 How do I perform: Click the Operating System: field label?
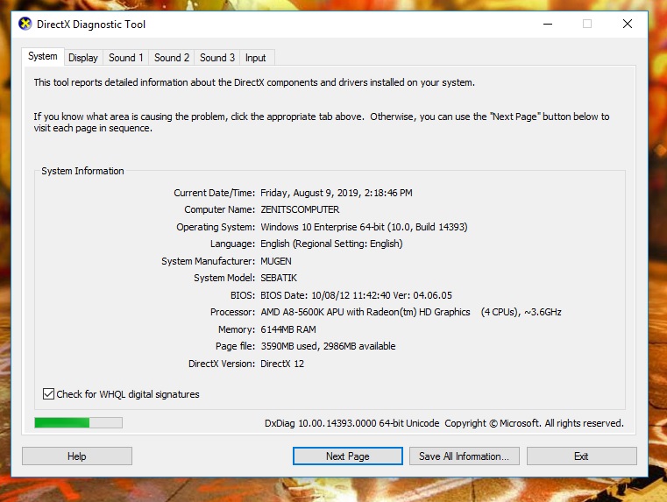216,227
